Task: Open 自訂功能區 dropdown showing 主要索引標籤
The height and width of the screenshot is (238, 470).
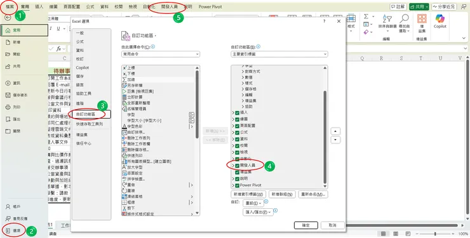Action: coord(279,54)
